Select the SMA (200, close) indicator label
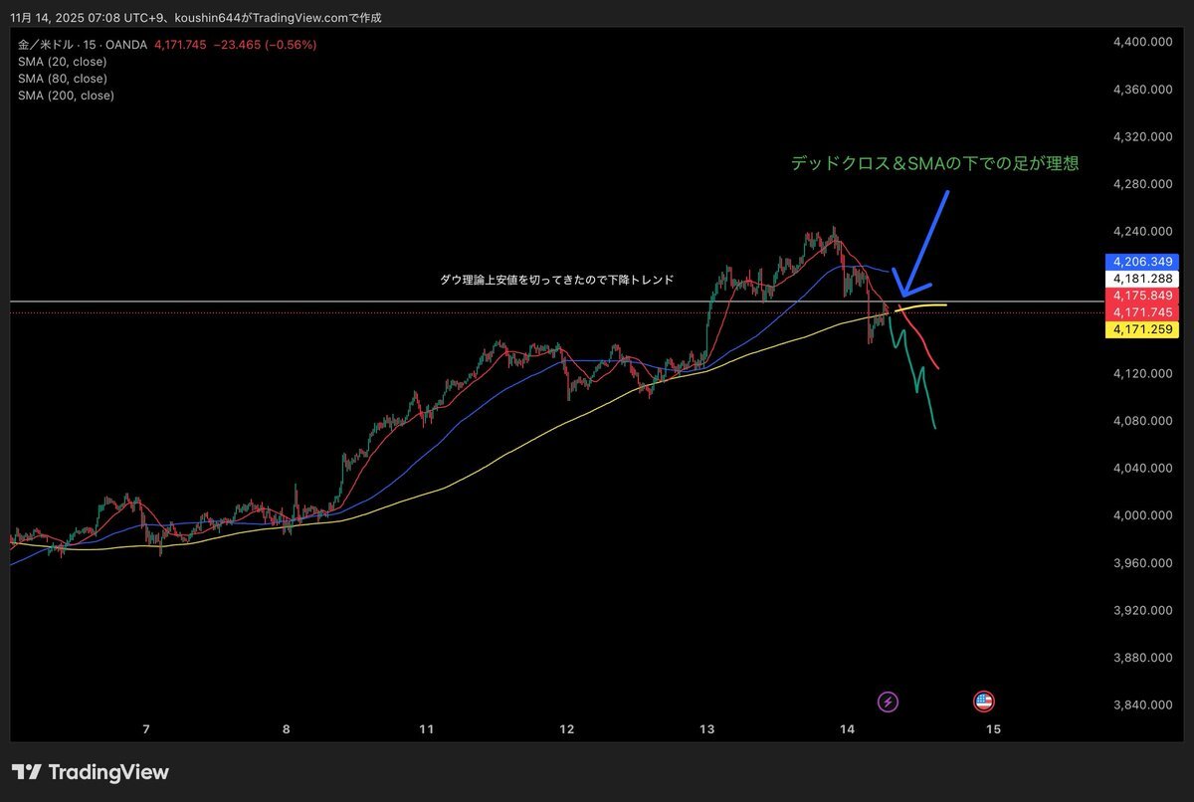Screen dimensions: 1194x802 click(x=66, y=96)
